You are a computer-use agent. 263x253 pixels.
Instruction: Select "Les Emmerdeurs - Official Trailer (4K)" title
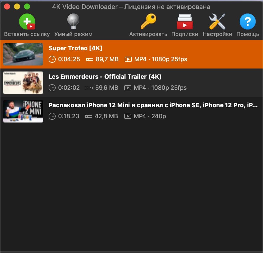tap(105, 77)
